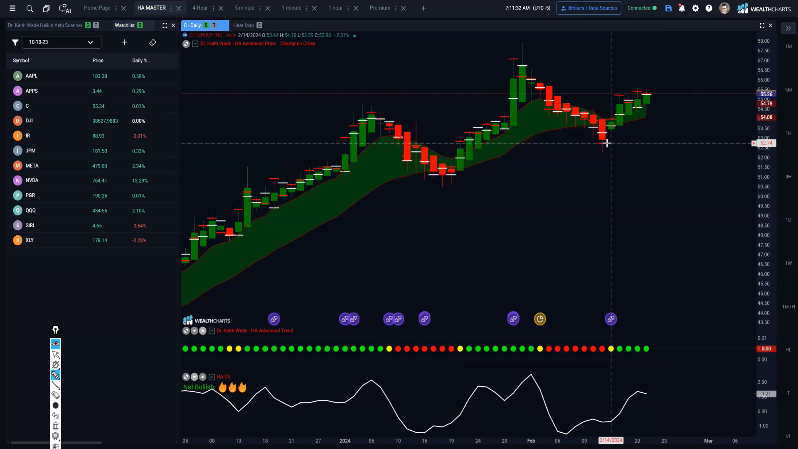Open 4 Hour tab options menu

[213, 8]
